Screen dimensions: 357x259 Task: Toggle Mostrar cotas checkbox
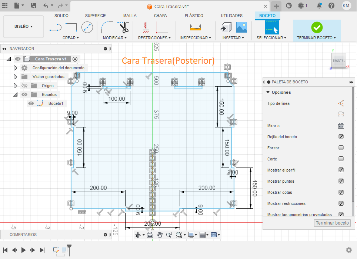[x=341, y=192]
